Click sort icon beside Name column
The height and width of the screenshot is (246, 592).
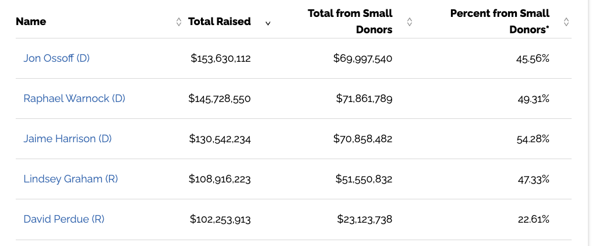tap(179, 22)
